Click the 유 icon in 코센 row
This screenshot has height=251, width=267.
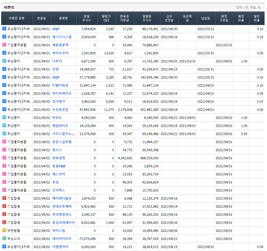[4, 69]
